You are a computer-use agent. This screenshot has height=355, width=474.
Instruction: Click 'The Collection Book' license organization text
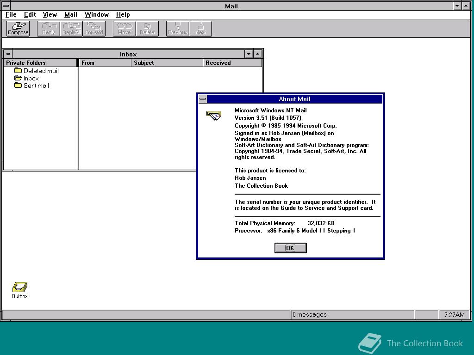(261, 186)
